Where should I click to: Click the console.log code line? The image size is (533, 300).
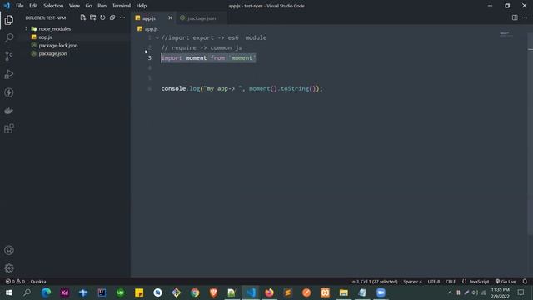click(242, 89)
